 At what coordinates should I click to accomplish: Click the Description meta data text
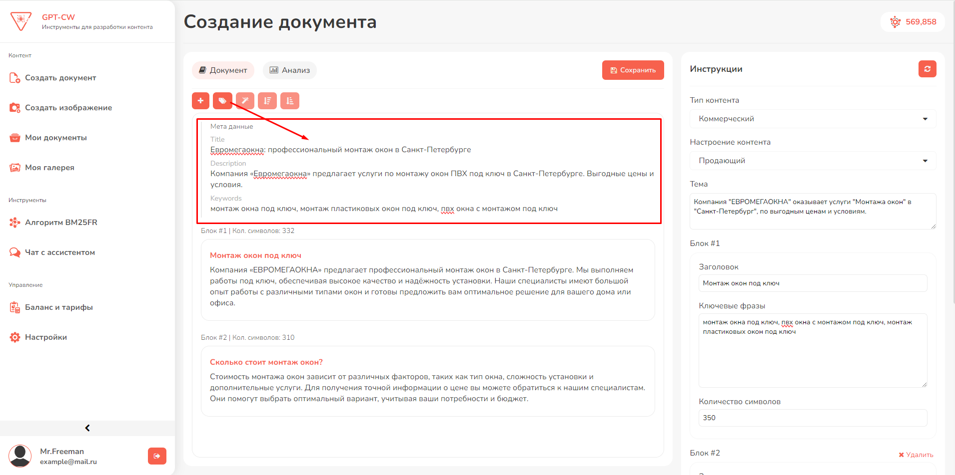(432, 179)
